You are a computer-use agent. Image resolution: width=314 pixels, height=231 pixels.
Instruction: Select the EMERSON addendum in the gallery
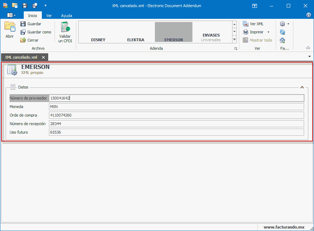click(174, 32)
